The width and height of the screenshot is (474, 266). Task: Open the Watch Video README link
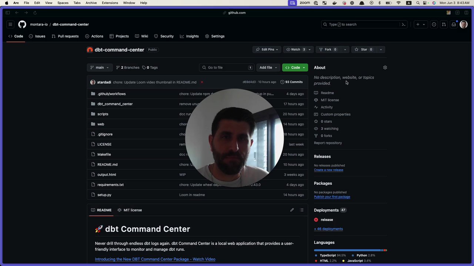155,259
